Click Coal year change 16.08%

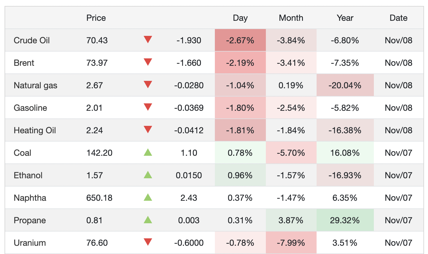[345, 153]
